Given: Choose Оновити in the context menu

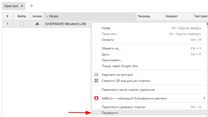Looking at the screenshot, I should point(149,40).
